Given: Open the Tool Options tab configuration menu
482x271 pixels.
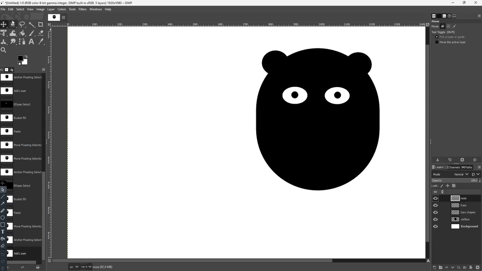Looking at the screenshot, I should [x=479, y=16].
